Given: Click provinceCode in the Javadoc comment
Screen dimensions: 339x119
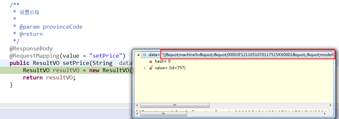Looking at the screenshot, I should click(x=62, y=27).
